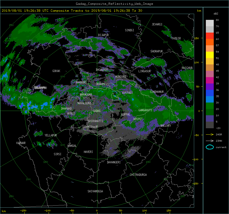The height and width of the screenshot is (214, 229).
Task: Click the CHITRADURGA city label
Action: coord(138,175)
